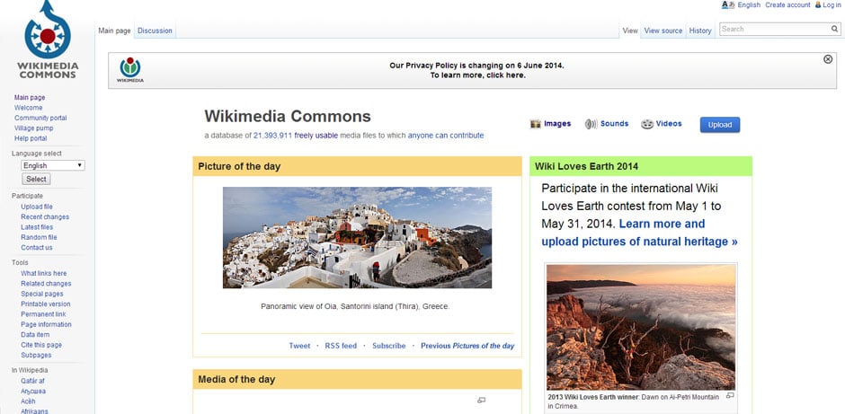Click the Subscribe link
This screenshot has height=414, width=845.
coord(388,346)
